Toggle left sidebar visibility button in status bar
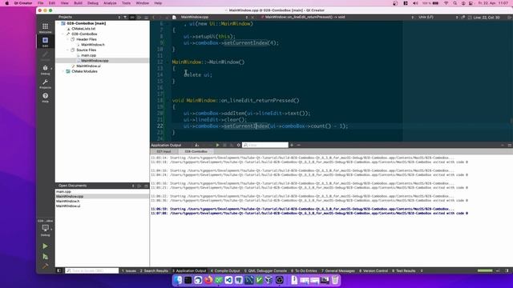 [x=59, y=270]
